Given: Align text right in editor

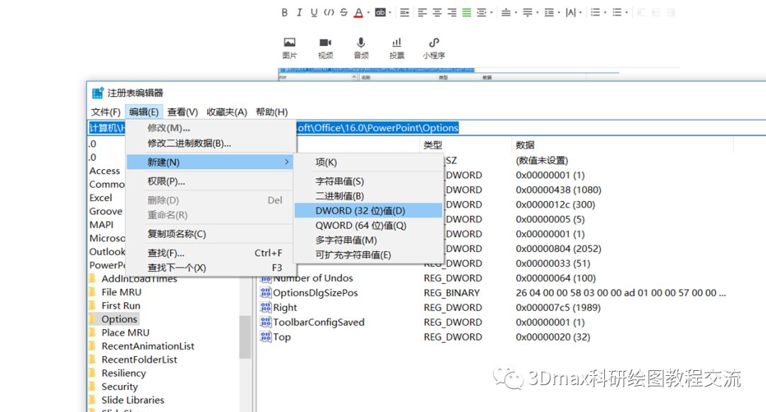Looking at the screenshot, I should (452, 13).
